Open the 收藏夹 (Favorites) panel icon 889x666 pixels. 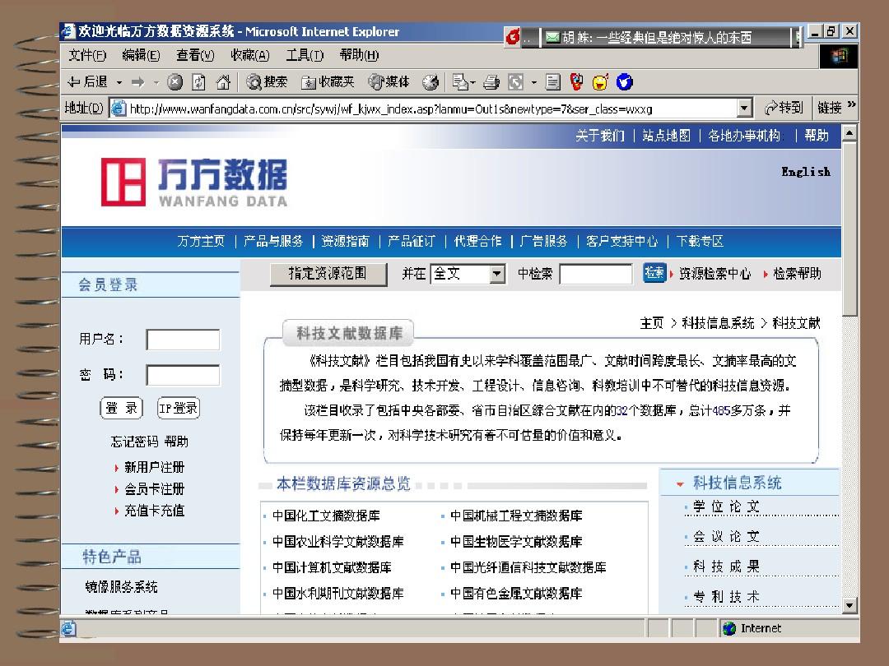[x=319, y=81]
